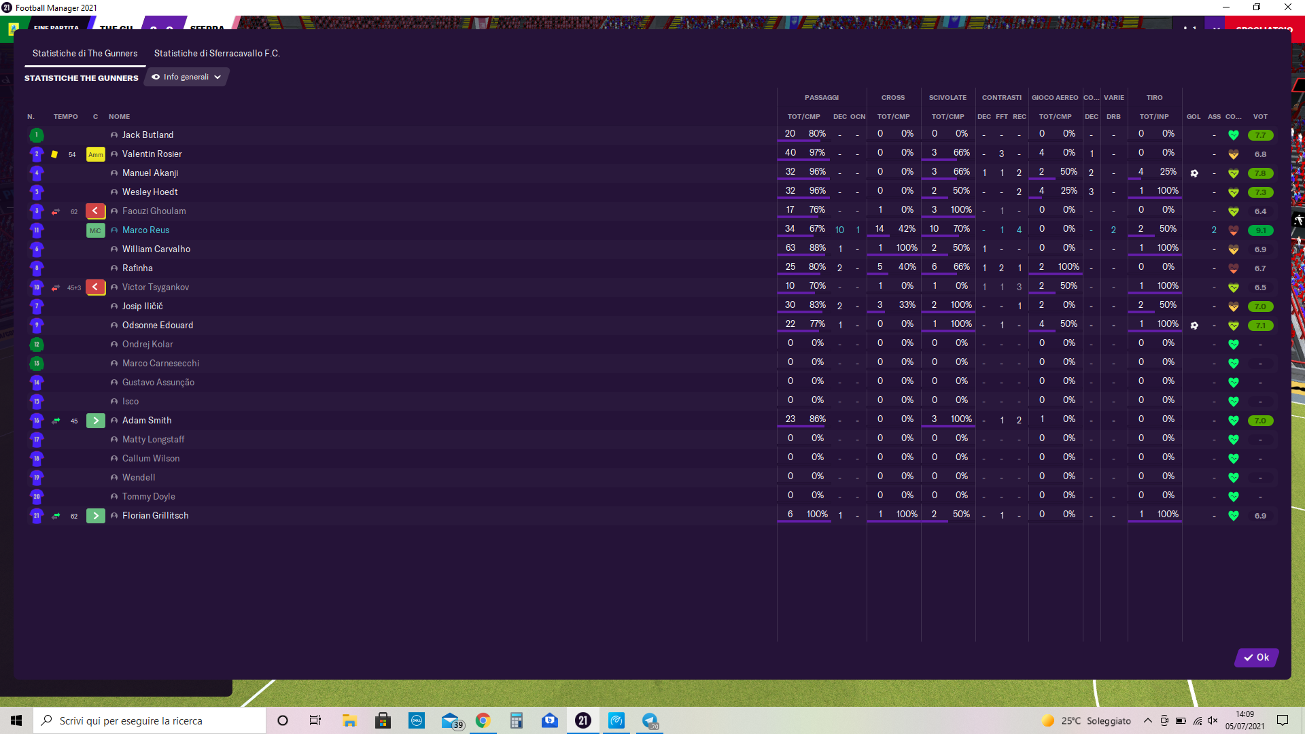
Task: Click Marco Reus's MiC badge
Action: click(96, 230)
